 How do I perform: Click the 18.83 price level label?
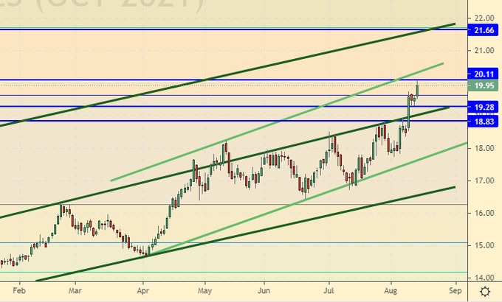(x=484, y=122)
